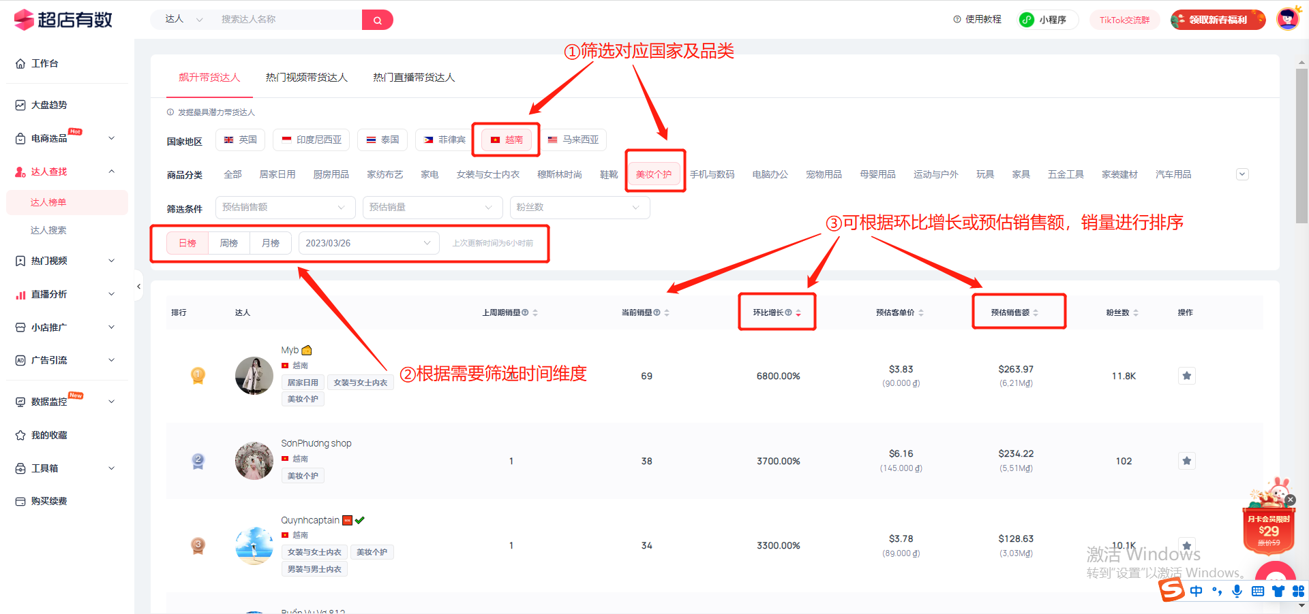The height and width of the screenshot is (614, 1309).
Task: Toggle the IME 中 language indicator
Action: tap(1197, 591)
